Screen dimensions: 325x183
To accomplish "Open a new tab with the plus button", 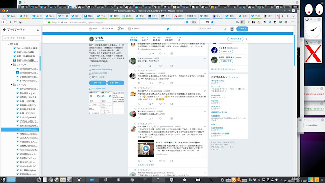I will [288, 16].
